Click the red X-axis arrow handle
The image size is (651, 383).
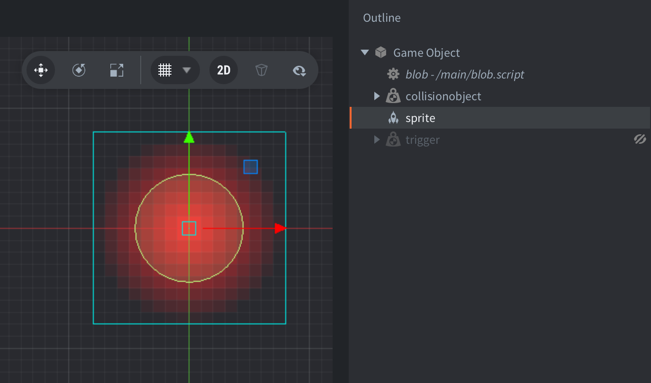(x=280, y=228)
